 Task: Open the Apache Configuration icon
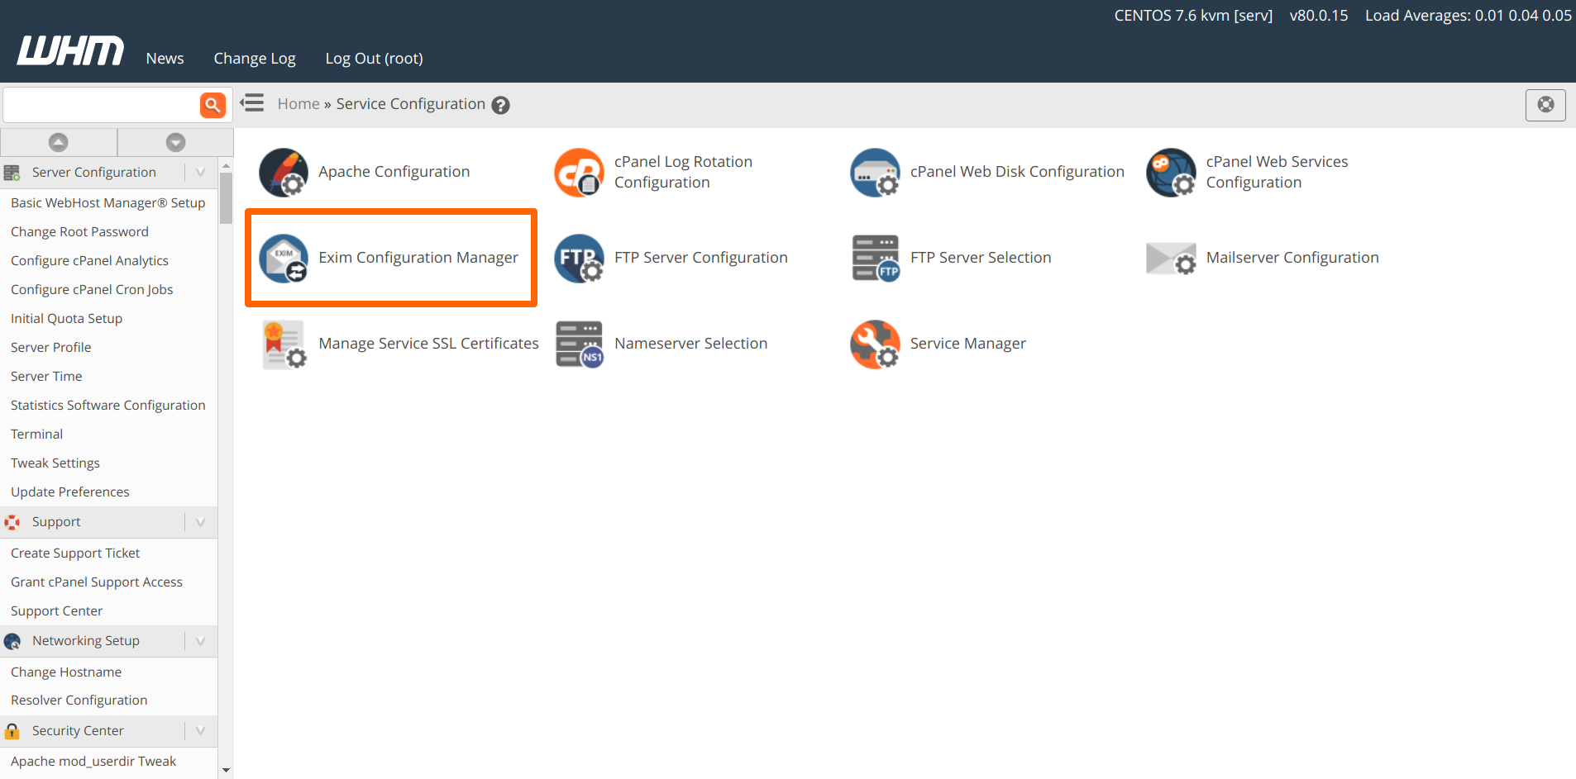[x=284, y=172]
